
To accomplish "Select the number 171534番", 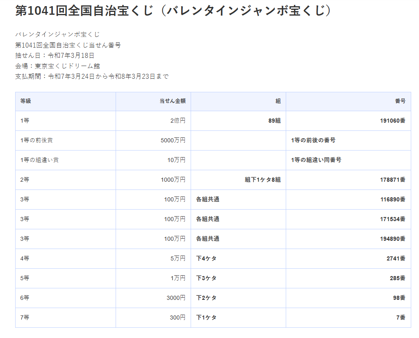I will pos(392,219).
